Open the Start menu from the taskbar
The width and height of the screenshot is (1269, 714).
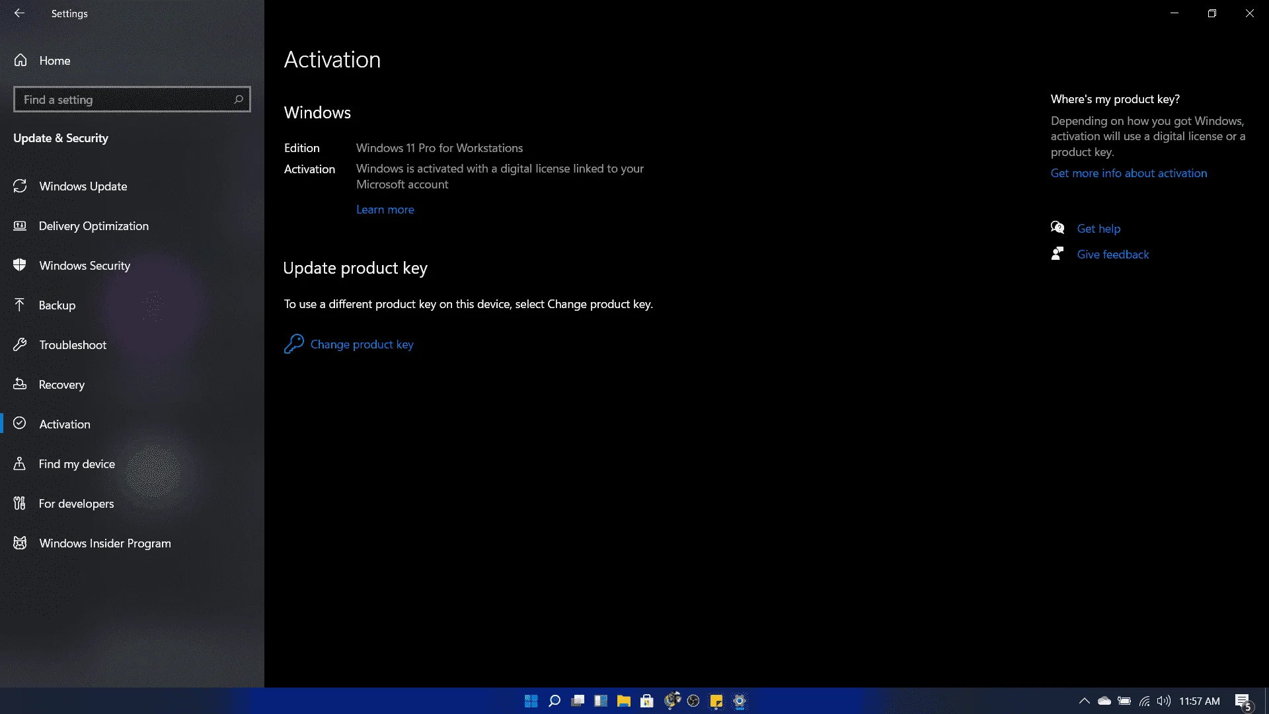531,701
